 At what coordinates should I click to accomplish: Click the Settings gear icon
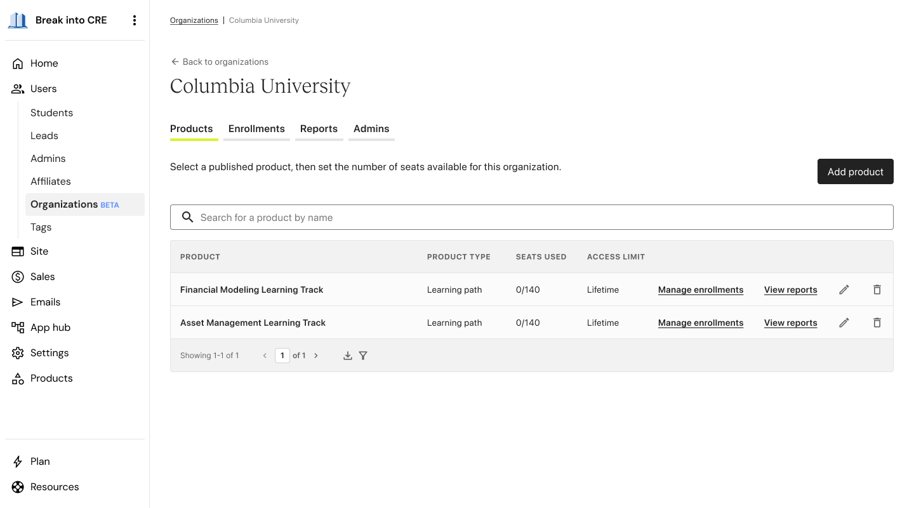[x=18, y=353]
